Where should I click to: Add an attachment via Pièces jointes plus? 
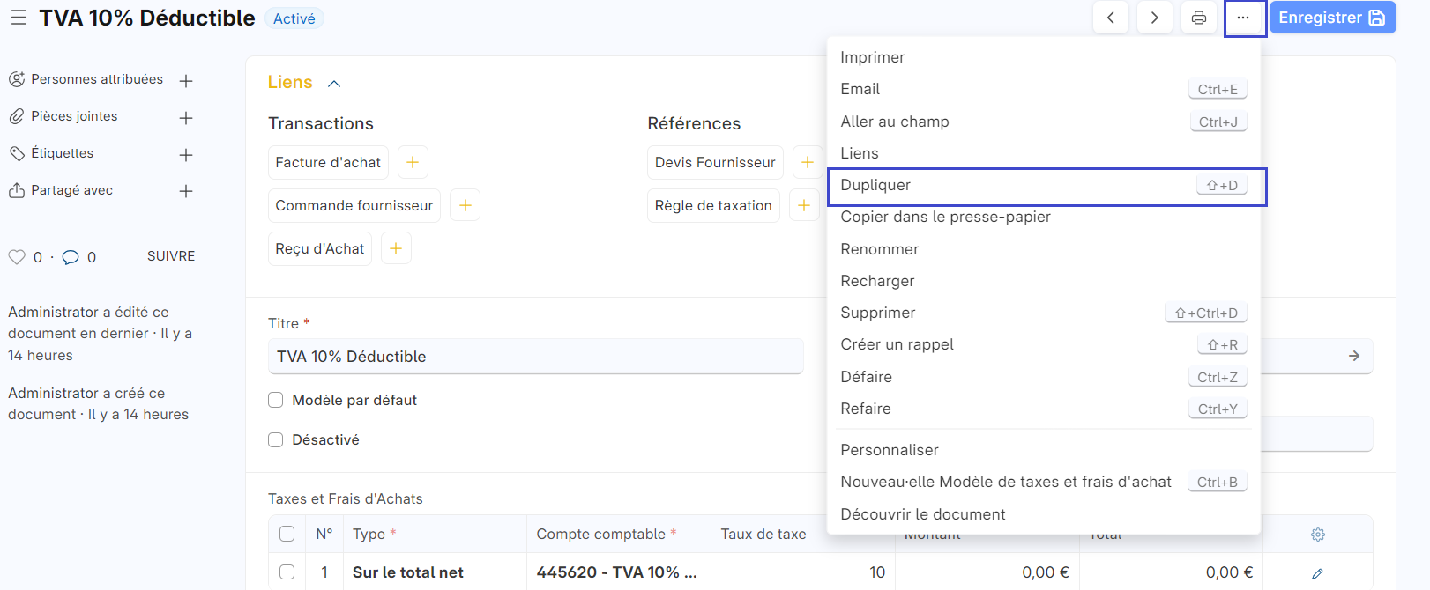(x=186, y=118)
